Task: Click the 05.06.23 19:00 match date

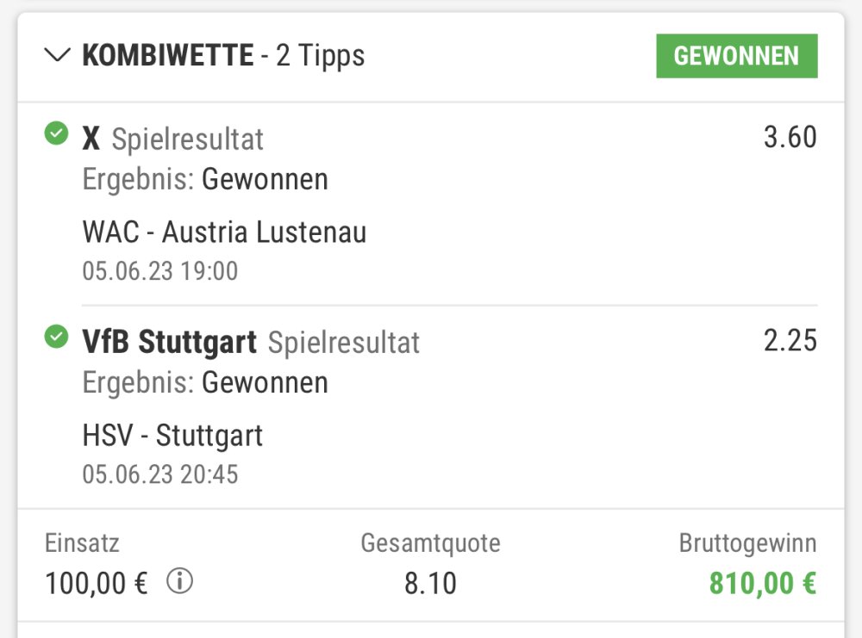Action: pyautogui.click(x=159, y=271)
